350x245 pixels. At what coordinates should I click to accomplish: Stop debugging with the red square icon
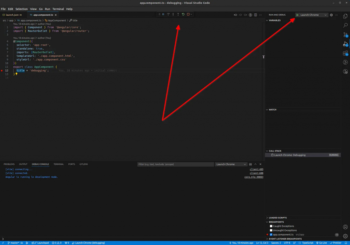pyautogui.click(x=188, y=14)
